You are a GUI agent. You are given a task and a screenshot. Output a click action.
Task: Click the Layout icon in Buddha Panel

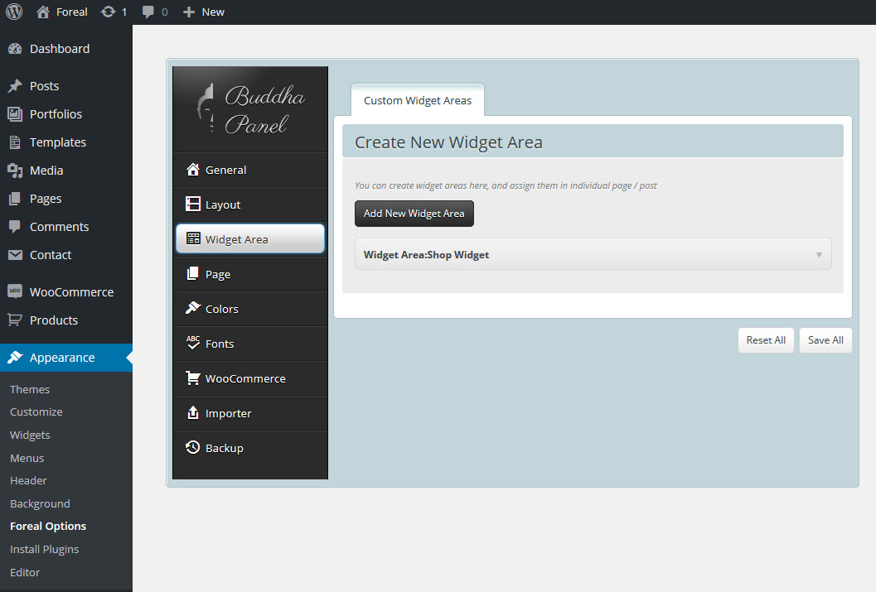[193, 204]
